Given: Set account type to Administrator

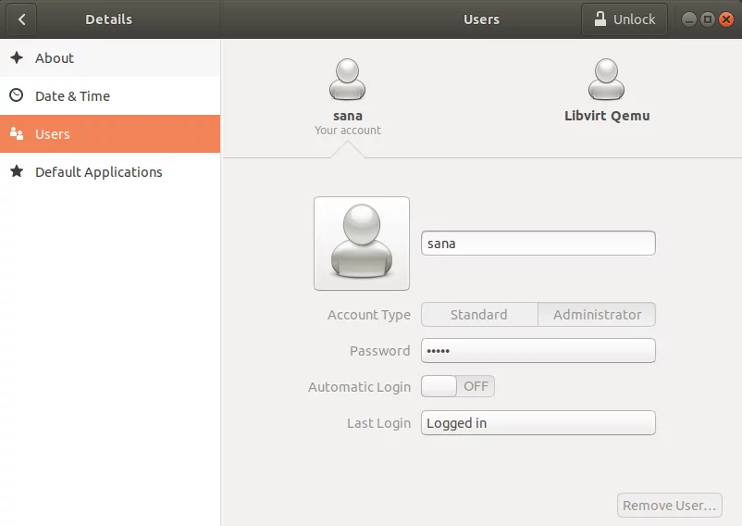Looking at the screenshot, I should click(x=597, y=315).
